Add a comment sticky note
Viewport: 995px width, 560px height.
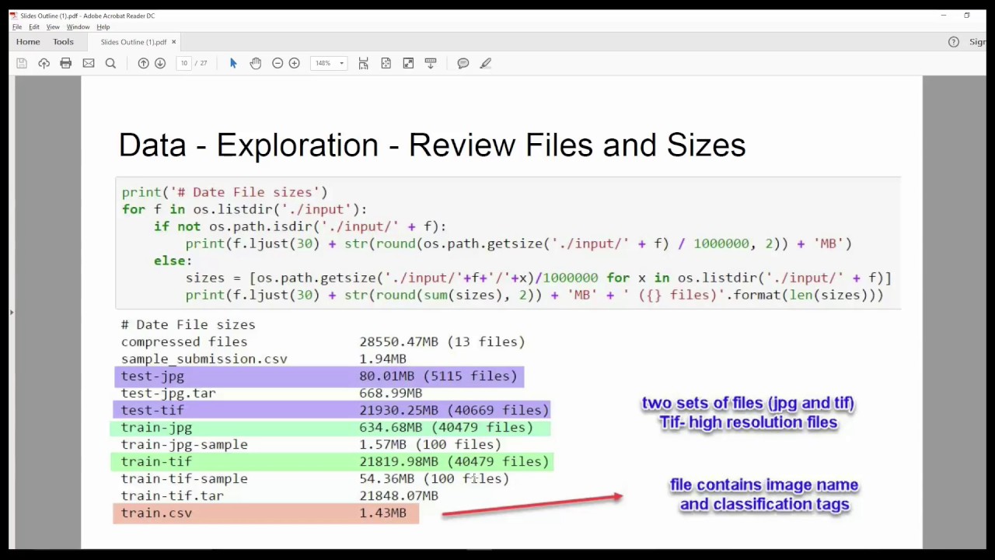point(463,63)
